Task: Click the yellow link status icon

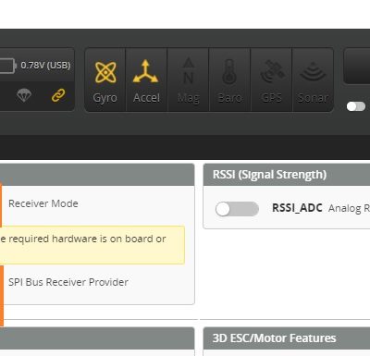Action: pyautogui.click(x=58, y=95)
